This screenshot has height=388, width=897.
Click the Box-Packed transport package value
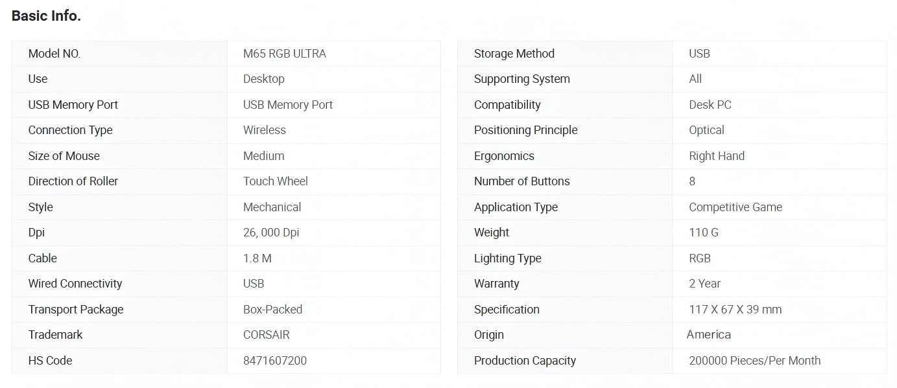tap(272, 310)
